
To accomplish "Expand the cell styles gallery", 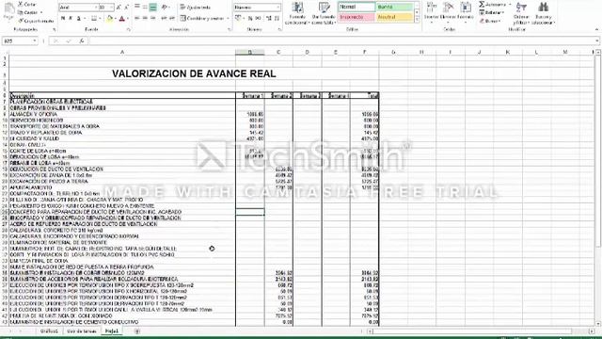I will [x=418, y=20].
